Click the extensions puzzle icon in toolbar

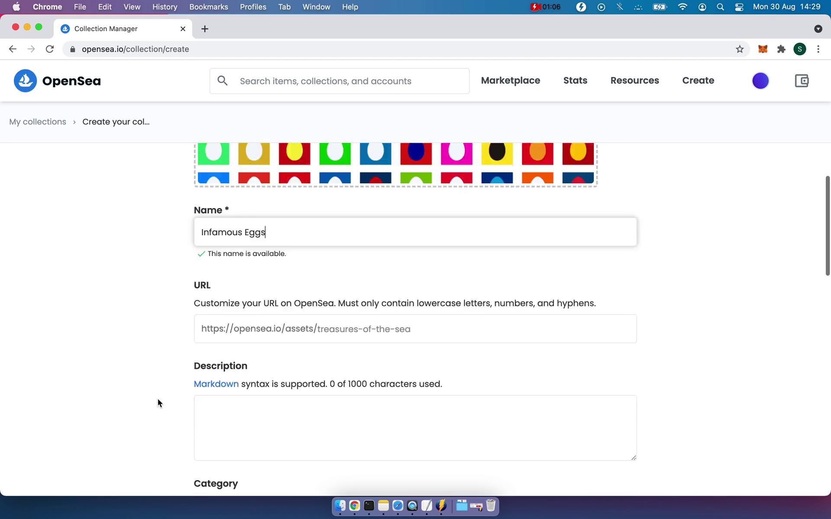(x=781, y=49)
